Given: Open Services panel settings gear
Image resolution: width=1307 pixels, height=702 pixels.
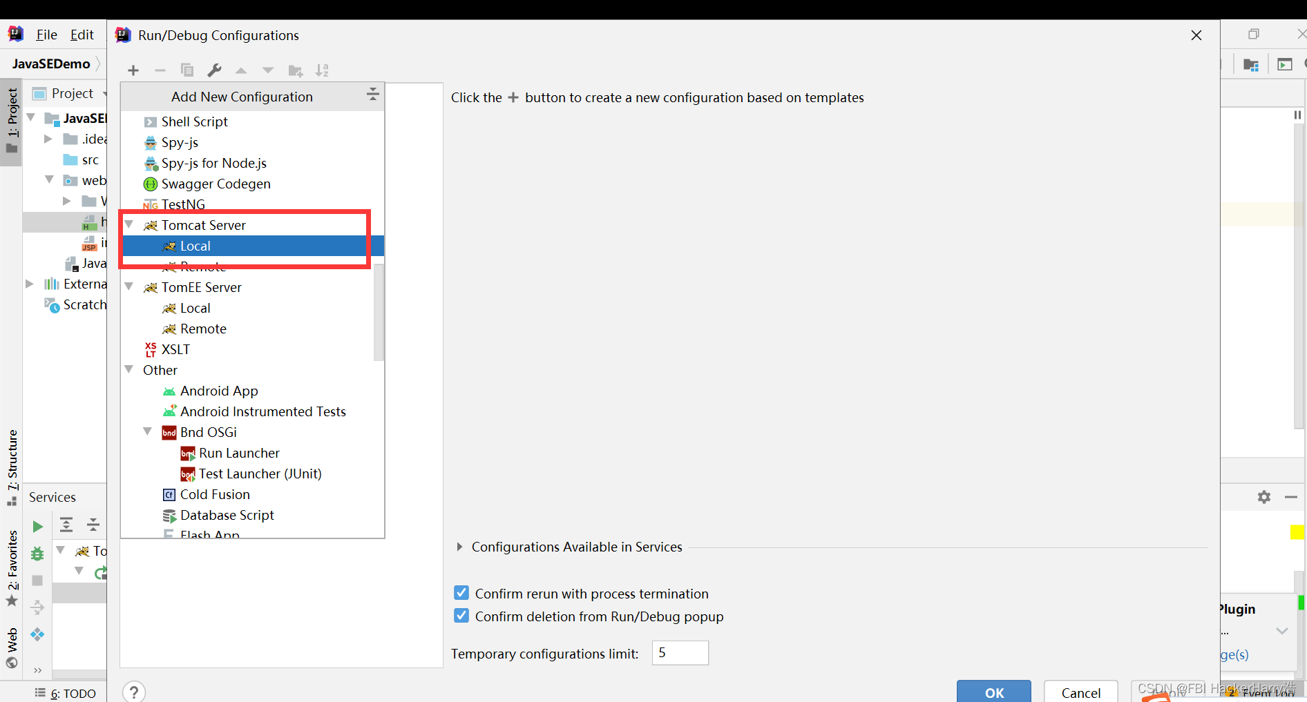Looking at the screenshot, I should point(1264,497).
